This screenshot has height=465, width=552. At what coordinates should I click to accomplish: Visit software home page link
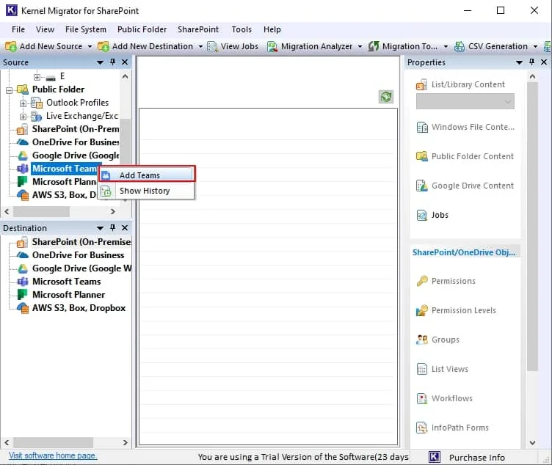[x=53, y=455]
